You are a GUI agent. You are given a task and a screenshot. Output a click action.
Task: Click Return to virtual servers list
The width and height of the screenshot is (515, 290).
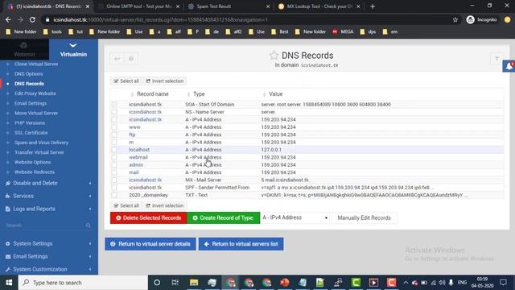click(x=241, y=244)
